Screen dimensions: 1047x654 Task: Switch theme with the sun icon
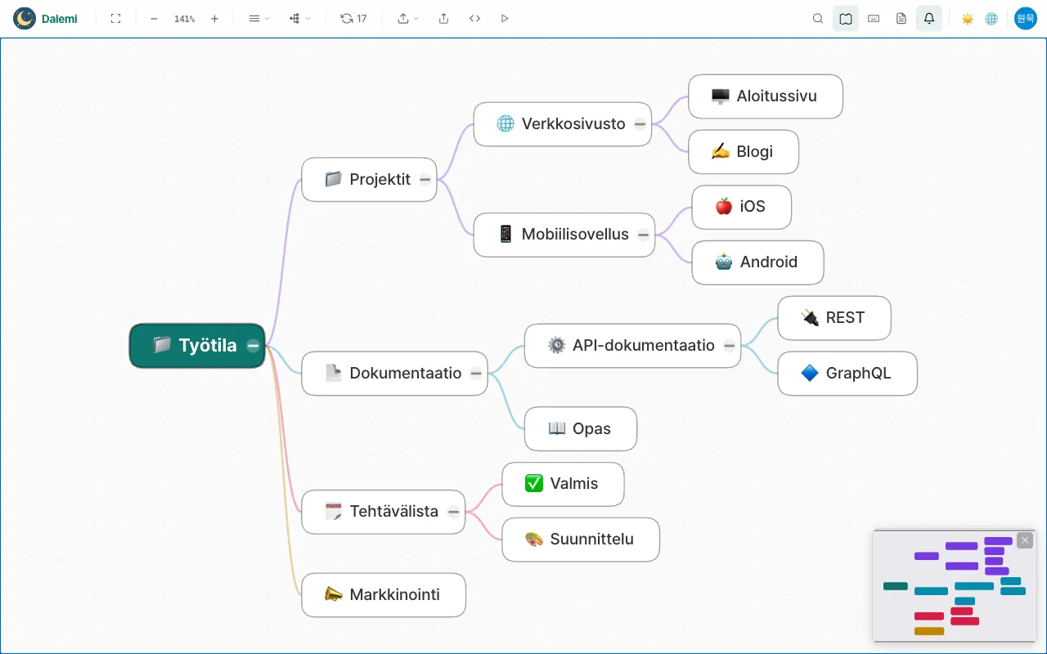tap(968, 18)
